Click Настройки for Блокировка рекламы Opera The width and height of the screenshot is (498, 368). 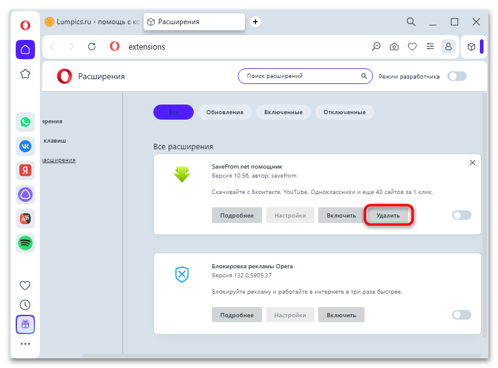[290, 315]
